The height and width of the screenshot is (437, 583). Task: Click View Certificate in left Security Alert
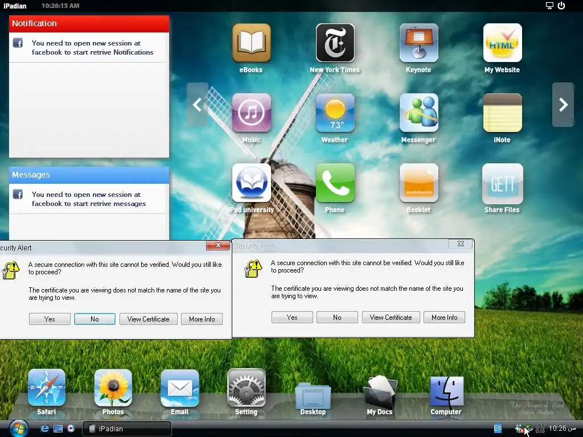point(149,319)
